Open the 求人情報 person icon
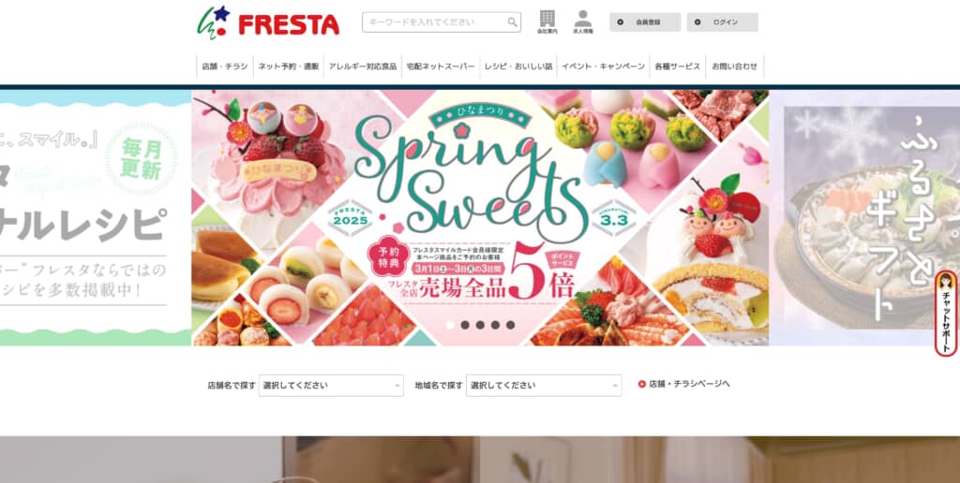Viewport: 960px width, 483px height. [x=583, y=22]
